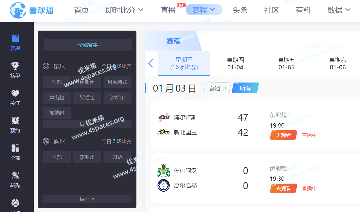Open the 预约 alarm clock icon

pyautogui.click(x=15, y=120)
